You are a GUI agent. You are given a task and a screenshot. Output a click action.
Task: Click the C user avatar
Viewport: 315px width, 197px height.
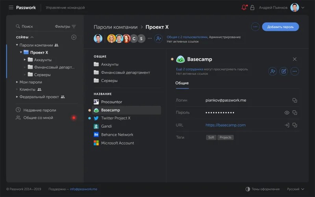click(x=134, y=39)
